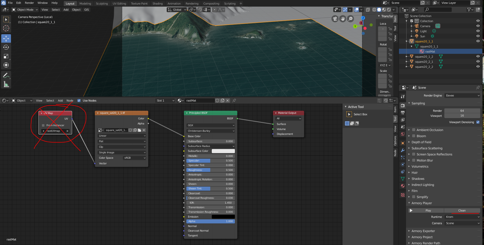
Task: Click the magnifier zoom-view gizmo
Action: coord(350,19)
